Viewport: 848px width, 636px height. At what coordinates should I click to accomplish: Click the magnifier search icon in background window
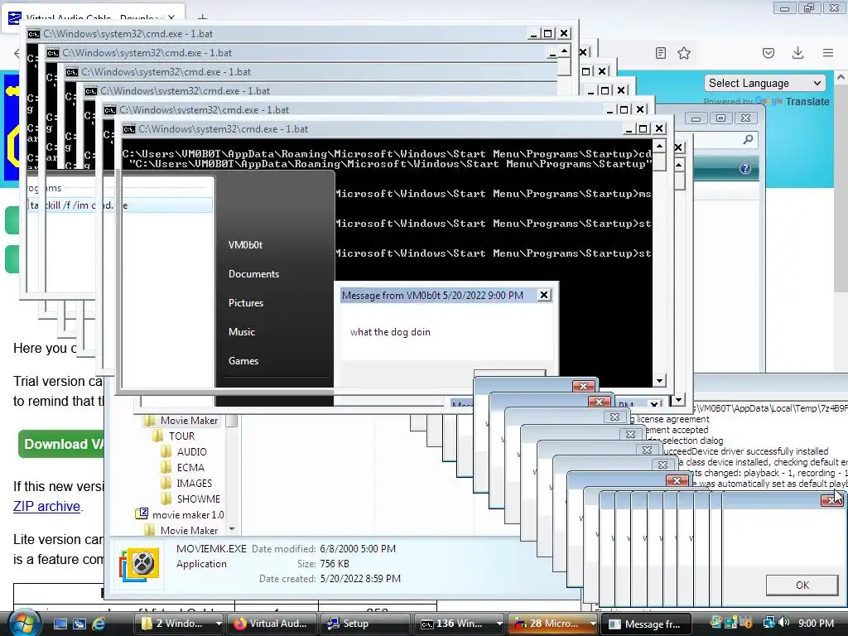coord(748,140)
